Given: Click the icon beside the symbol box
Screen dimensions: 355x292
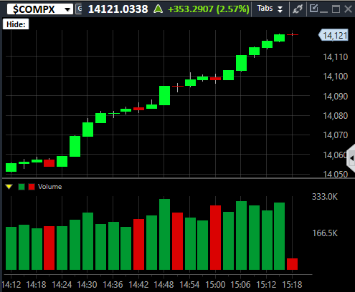Looking at the screenshot, I should pos(78,9).
